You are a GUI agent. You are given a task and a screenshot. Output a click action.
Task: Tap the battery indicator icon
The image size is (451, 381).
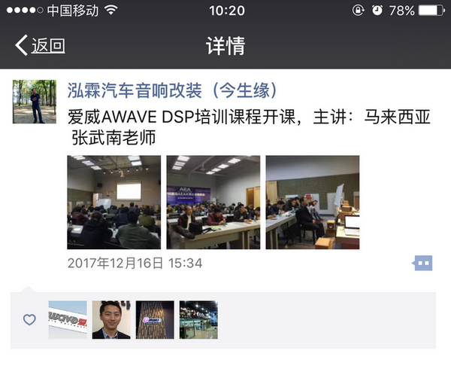click(x=431, y=11)
